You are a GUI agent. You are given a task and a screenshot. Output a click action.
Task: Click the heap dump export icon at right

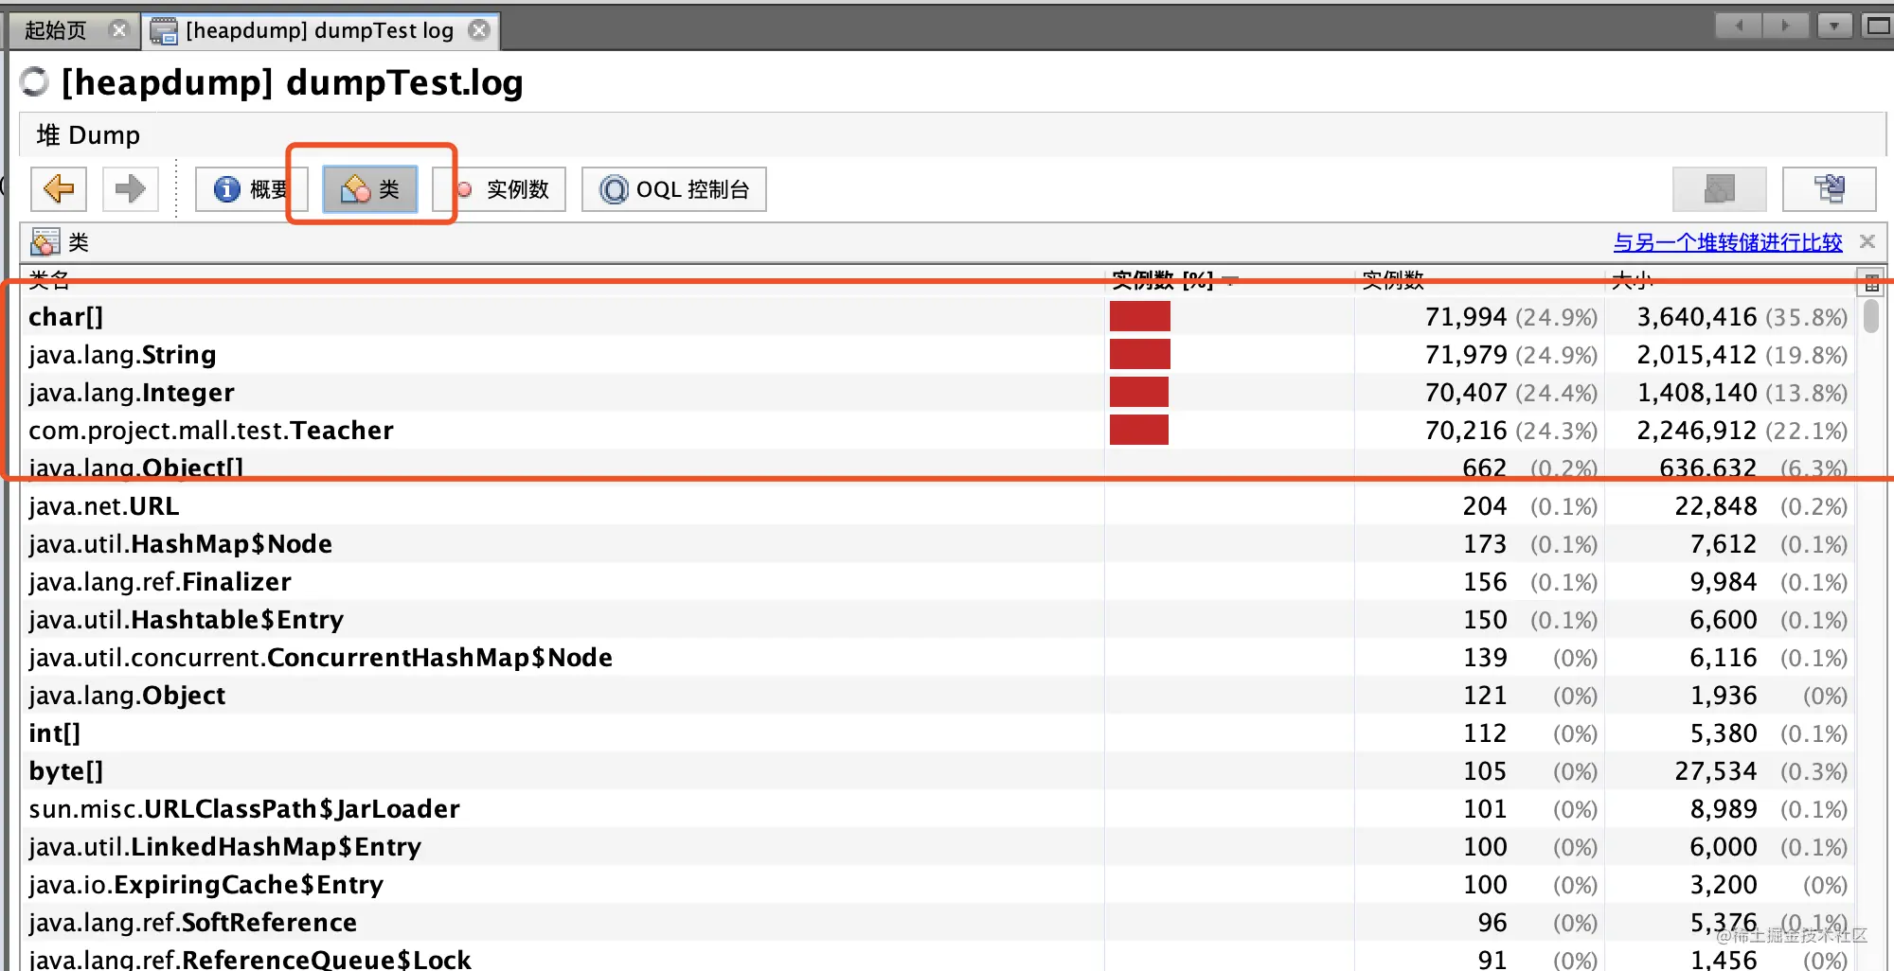pyautogui.click(x=1829, y=189)
